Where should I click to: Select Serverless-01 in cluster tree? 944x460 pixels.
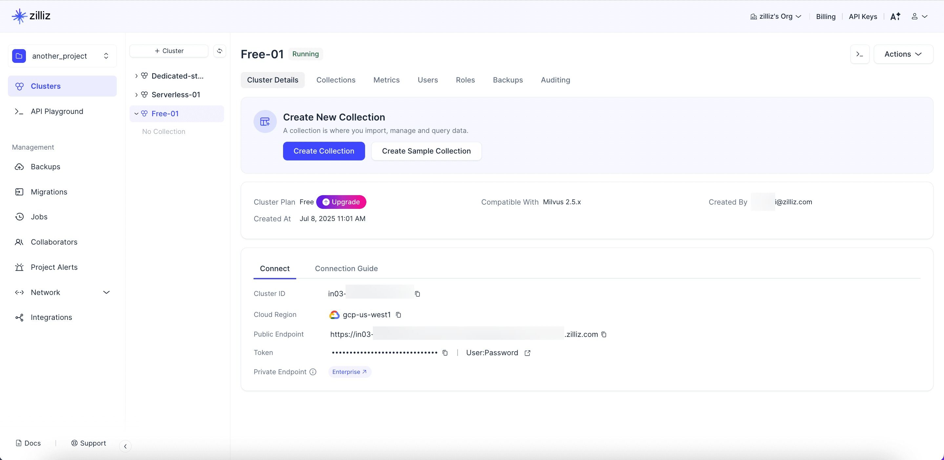click(x=176, y=95)
